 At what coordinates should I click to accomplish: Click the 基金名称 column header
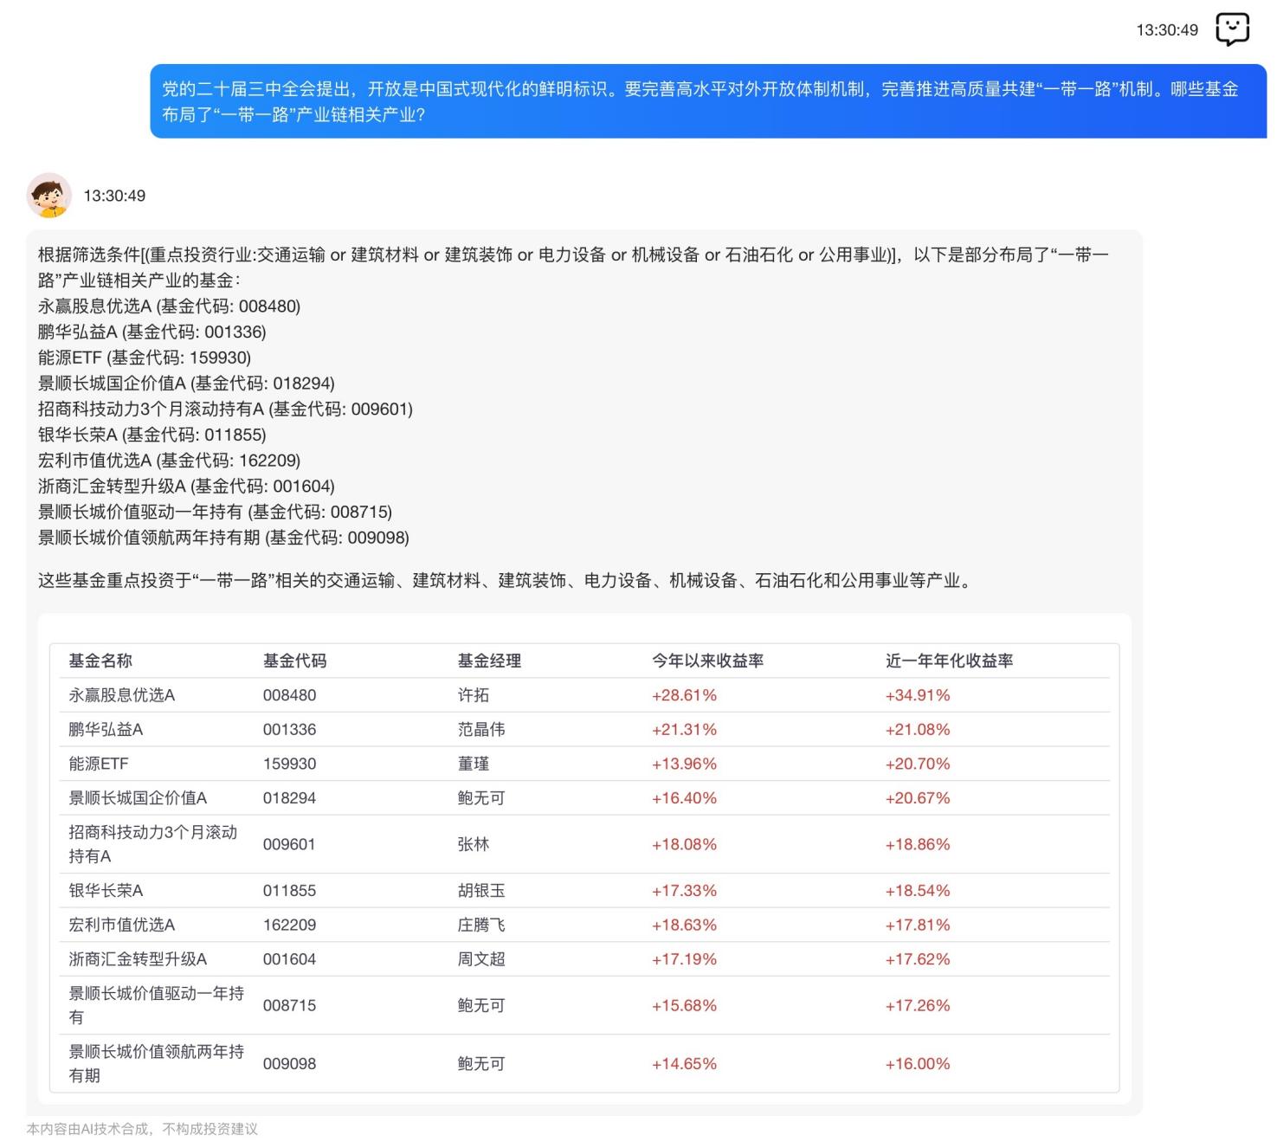click(x=100, y=661)
